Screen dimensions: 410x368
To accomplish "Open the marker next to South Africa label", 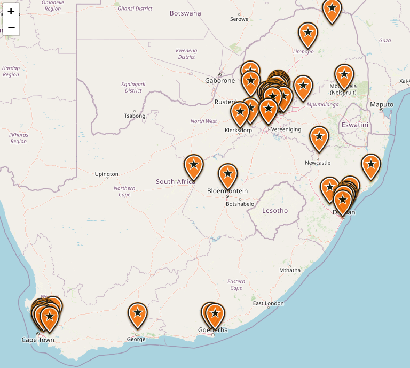I will (x=193, y=167).
